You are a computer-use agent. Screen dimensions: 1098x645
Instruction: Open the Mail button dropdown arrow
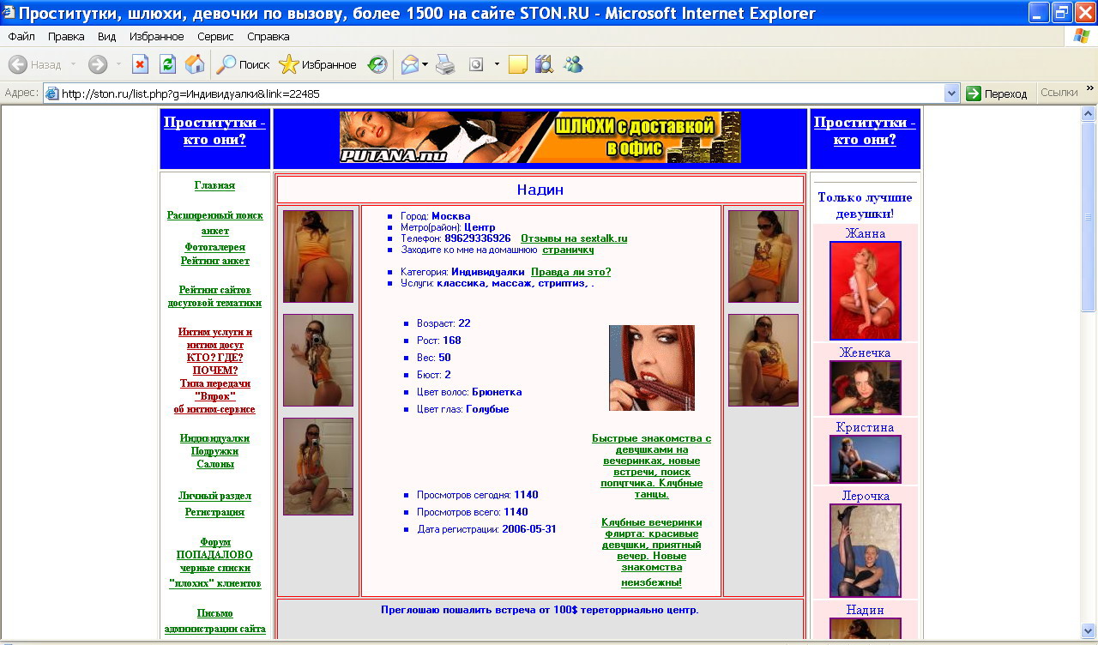[425, 64]
